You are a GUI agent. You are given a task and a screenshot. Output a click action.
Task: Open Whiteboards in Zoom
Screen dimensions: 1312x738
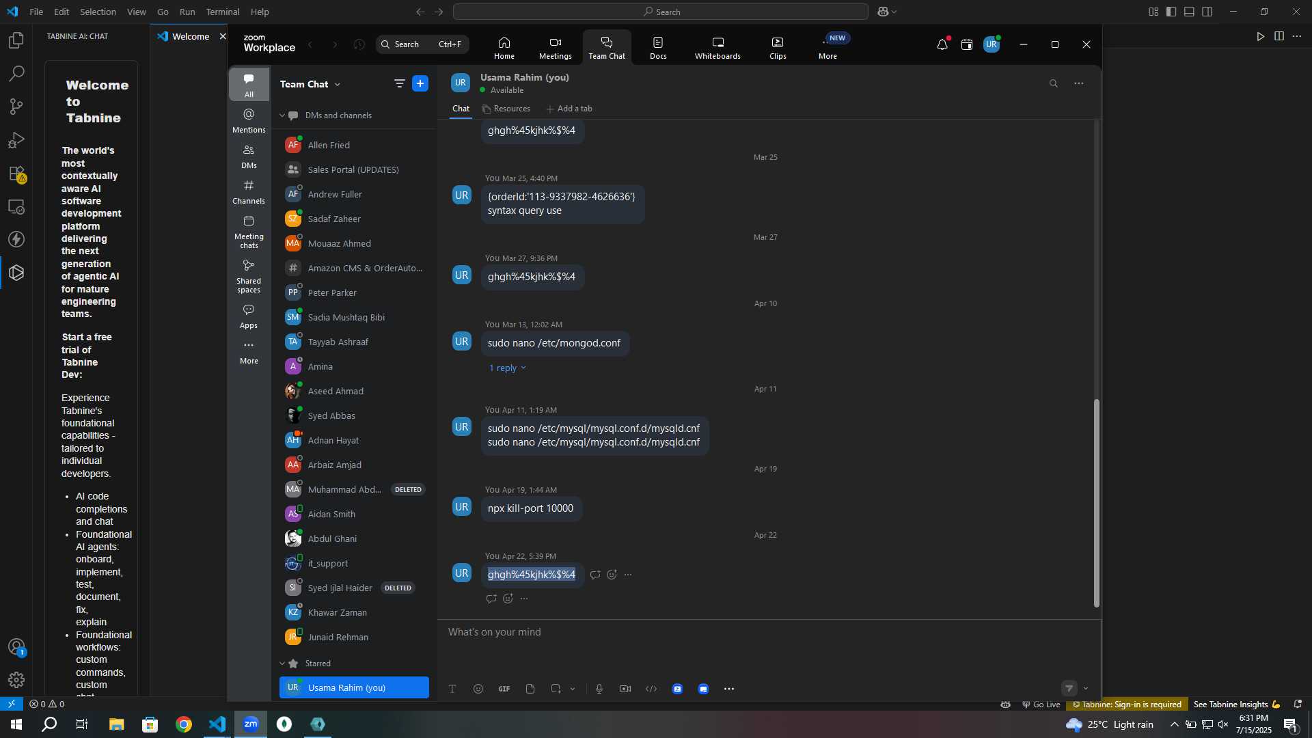coord(717,47)
